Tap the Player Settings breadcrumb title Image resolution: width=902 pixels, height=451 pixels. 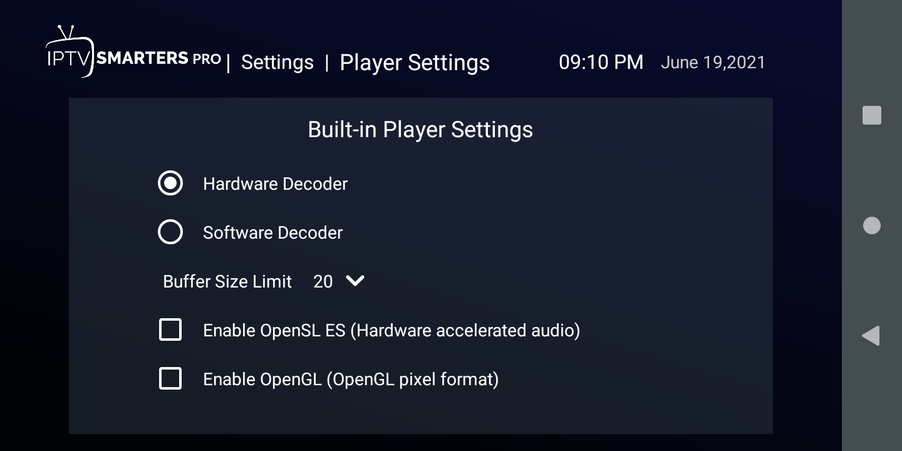[415, 63]
